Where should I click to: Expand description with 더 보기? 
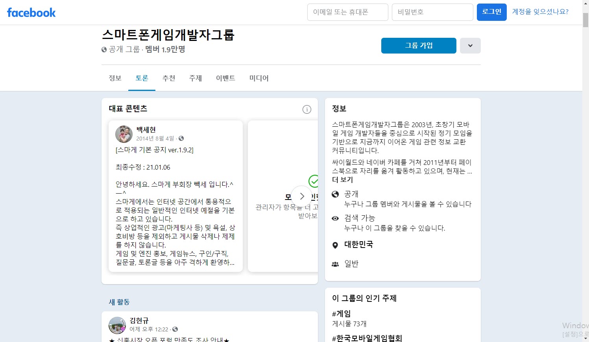click(x=343, y=180)
